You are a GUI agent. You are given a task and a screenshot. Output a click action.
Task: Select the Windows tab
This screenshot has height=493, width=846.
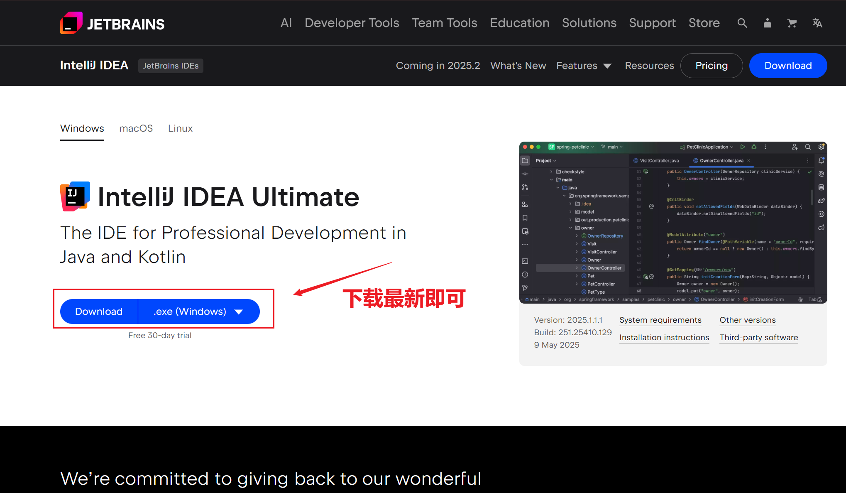coord(82,128)
